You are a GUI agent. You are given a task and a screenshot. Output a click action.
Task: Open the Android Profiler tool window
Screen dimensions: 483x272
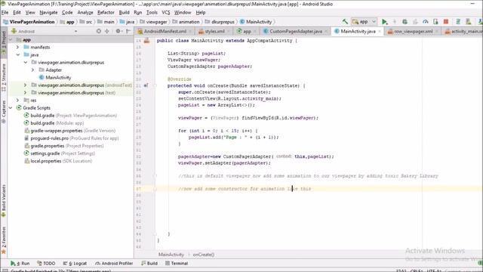click(114, 264)
